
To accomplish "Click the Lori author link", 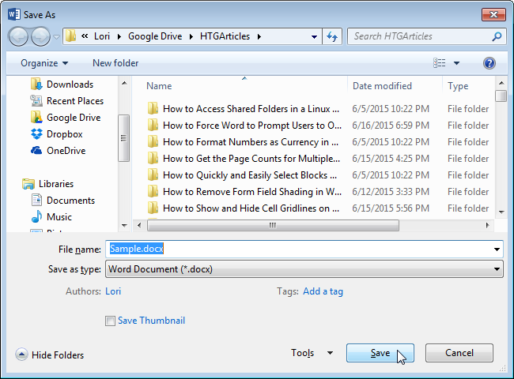I will coord(113,291).
